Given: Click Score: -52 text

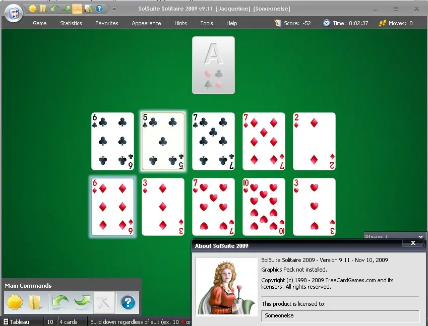Looking at the screenshot, I should [x=297, y=23].
